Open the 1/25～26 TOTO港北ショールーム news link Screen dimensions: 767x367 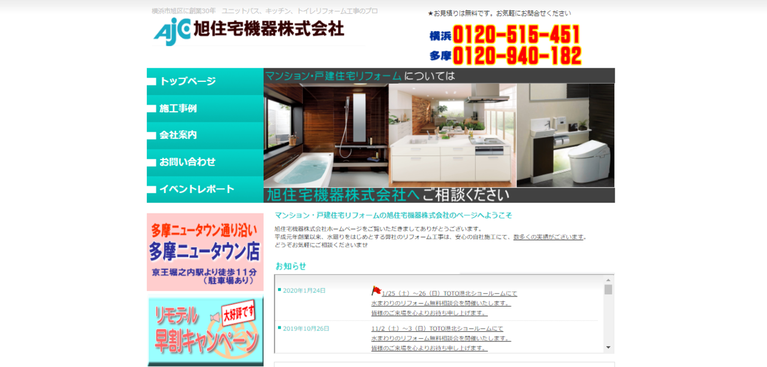pyautogui.click(x=449, y=293)
